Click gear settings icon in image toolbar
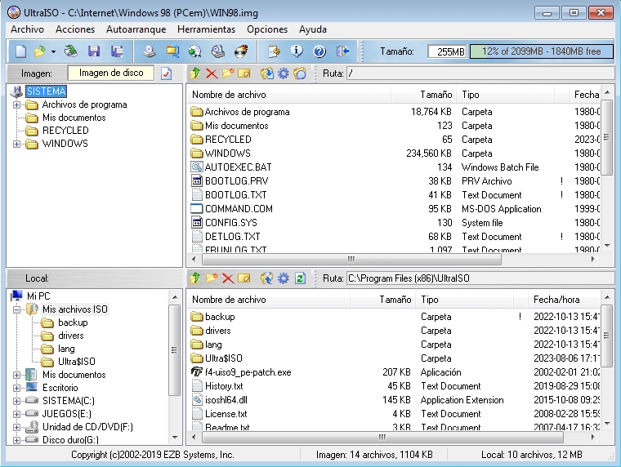Viewport: 621px width, 467px height. [284, 73]
